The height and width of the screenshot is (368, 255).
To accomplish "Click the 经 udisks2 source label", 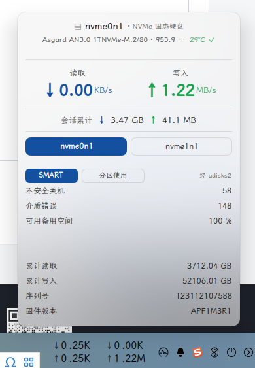I will [216, 176].
